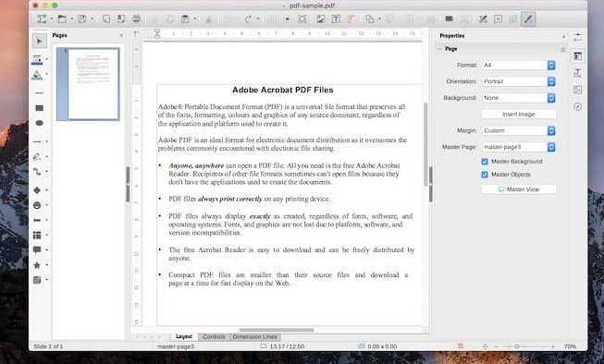Expand the Paste dropdown arrow
Screen dimensions: 604x364
tap(195, 18)
